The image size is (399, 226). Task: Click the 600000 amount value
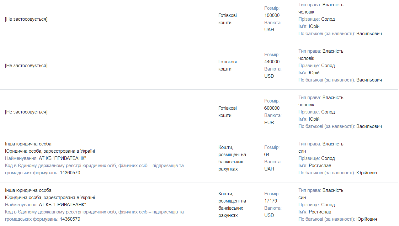point(272,108)
